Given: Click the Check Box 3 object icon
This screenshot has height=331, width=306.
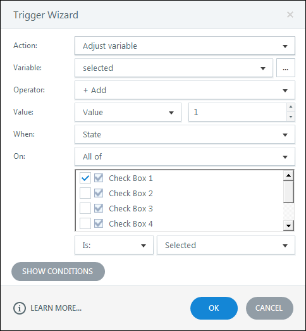Looking at the screenshot, I should 99,208.
